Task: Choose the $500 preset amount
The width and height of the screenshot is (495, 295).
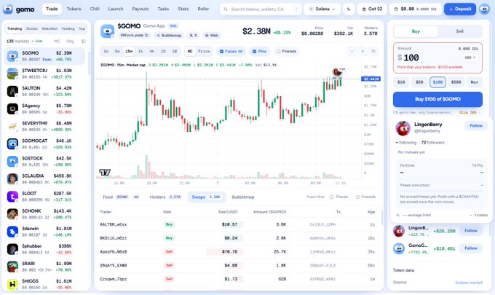Action: coord(456,82)
